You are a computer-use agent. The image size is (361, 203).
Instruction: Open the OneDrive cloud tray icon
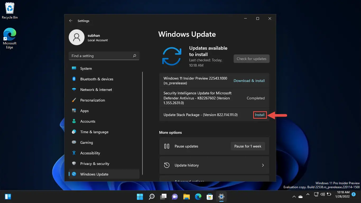coord(300,197)
